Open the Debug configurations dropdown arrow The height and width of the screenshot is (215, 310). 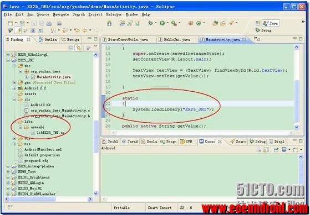(x=156, y=23)
